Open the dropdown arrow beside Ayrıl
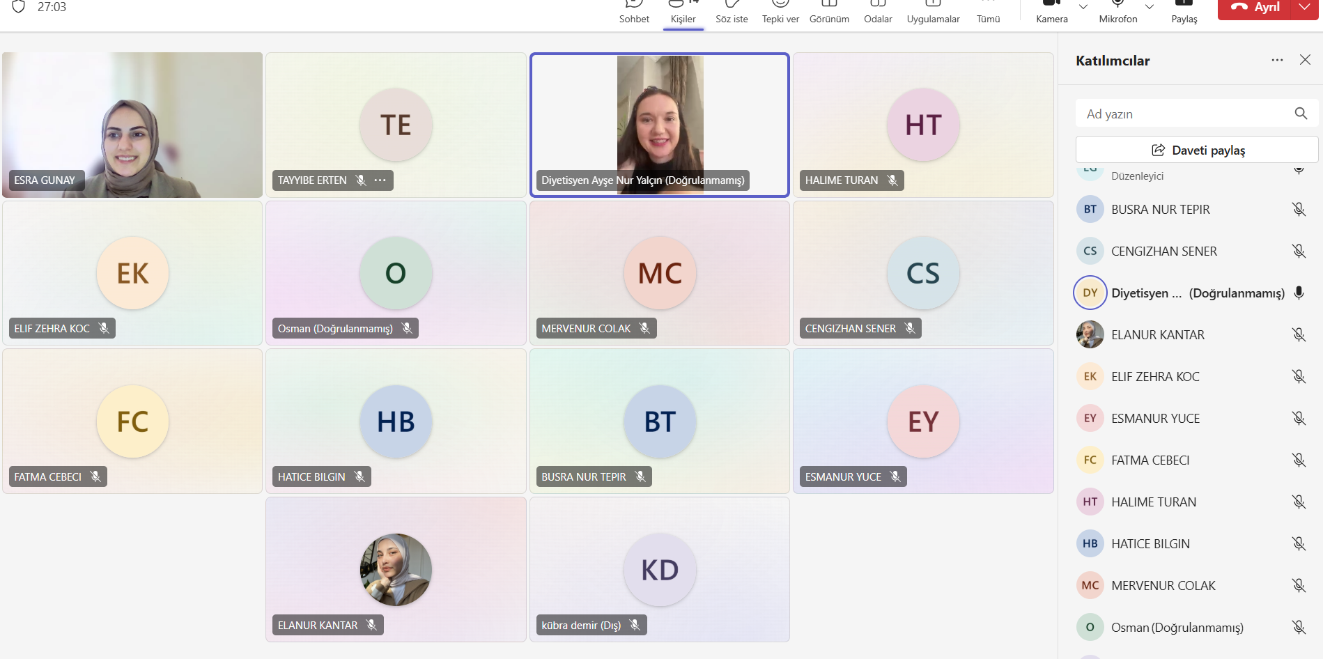 (1305, 7)
